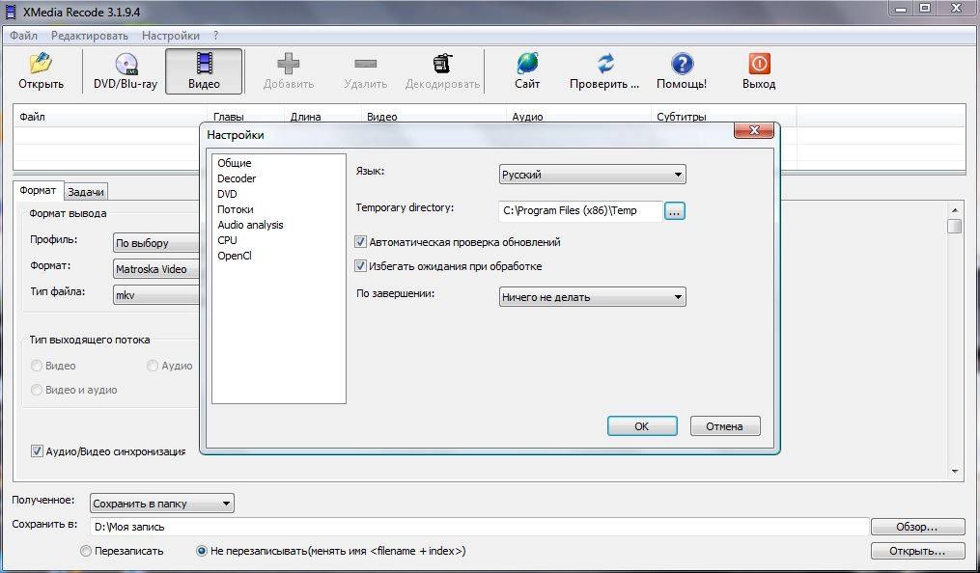The width and height of the screenshot is (980, 573).
Task: Click the Видео column header in file list
Action: pyautogui.click(x=434, y=117)
